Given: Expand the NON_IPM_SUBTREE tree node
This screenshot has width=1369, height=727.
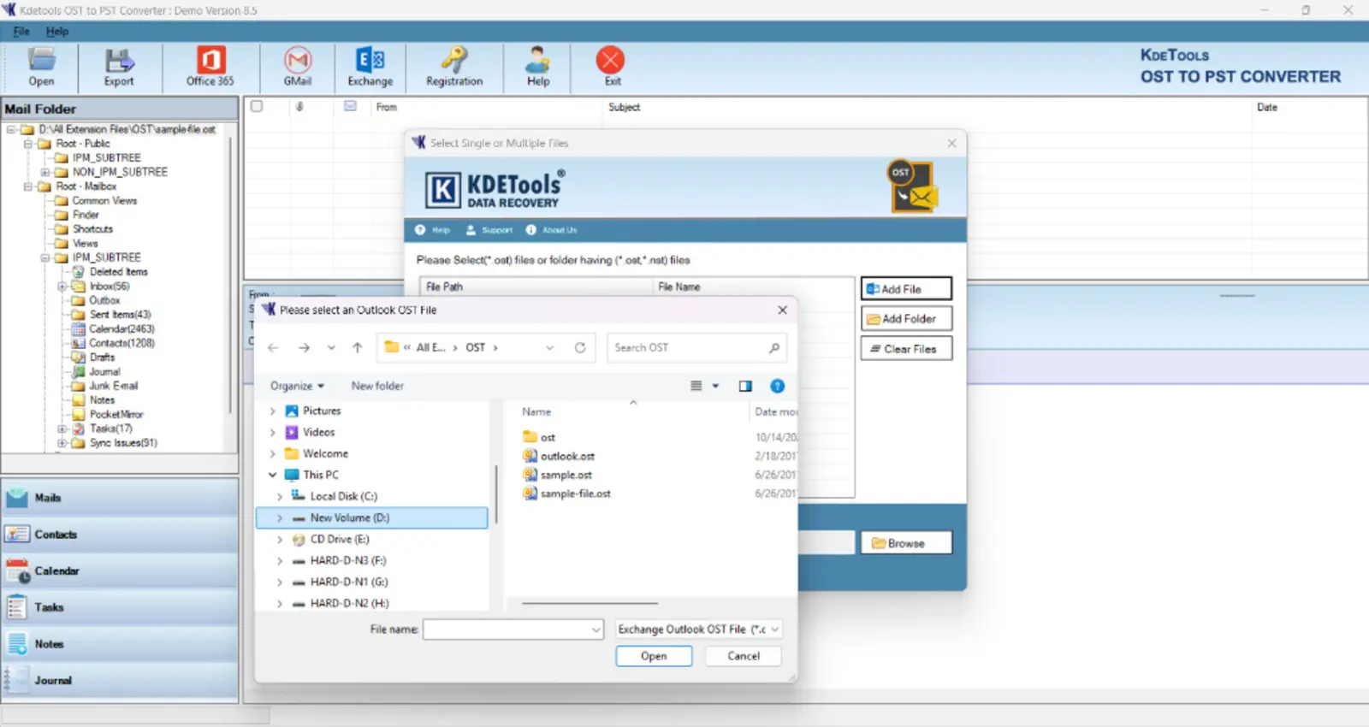Looking at the screenshot, I should [x=45, y=172].
